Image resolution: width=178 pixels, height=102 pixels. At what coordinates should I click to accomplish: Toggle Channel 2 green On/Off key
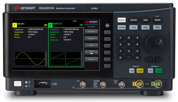(159, 71)
